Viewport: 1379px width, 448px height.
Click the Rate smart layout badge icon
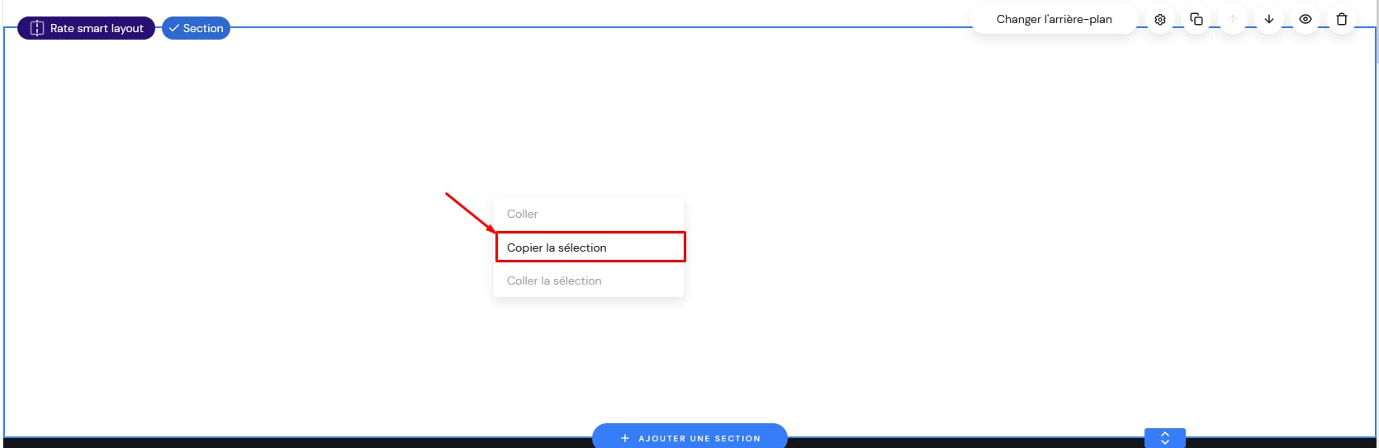coord(36,28)
